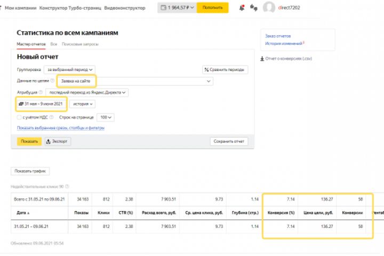
Task: Open the chat messages icon
Action: click(253, 8)
